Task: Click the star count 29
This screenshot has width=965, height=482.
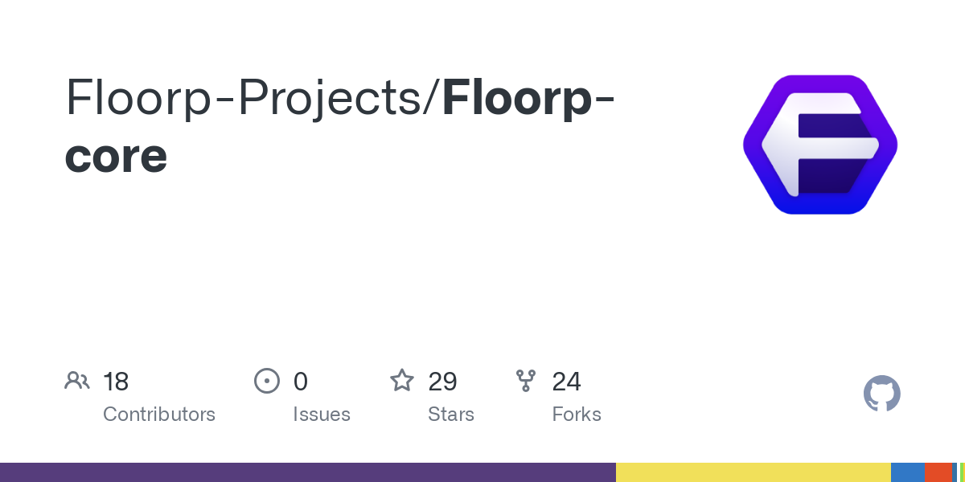Action: pos(443,382)
